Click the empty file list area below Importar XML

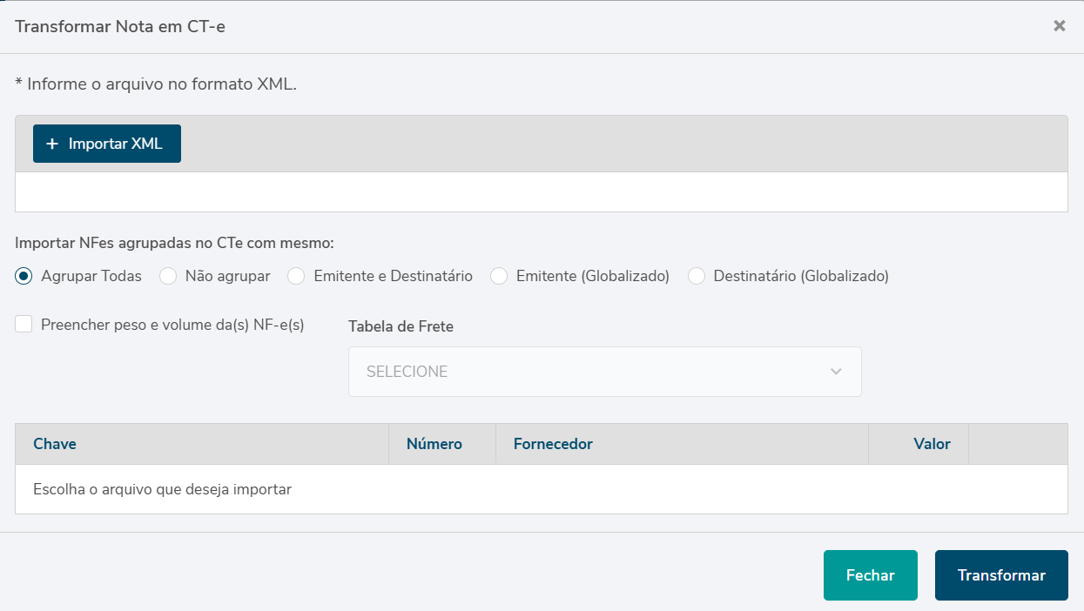coord(541,191)
